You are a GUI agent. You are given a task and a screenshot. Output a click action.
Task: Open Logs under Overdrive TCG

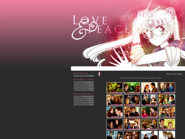(x=84, y=90)
